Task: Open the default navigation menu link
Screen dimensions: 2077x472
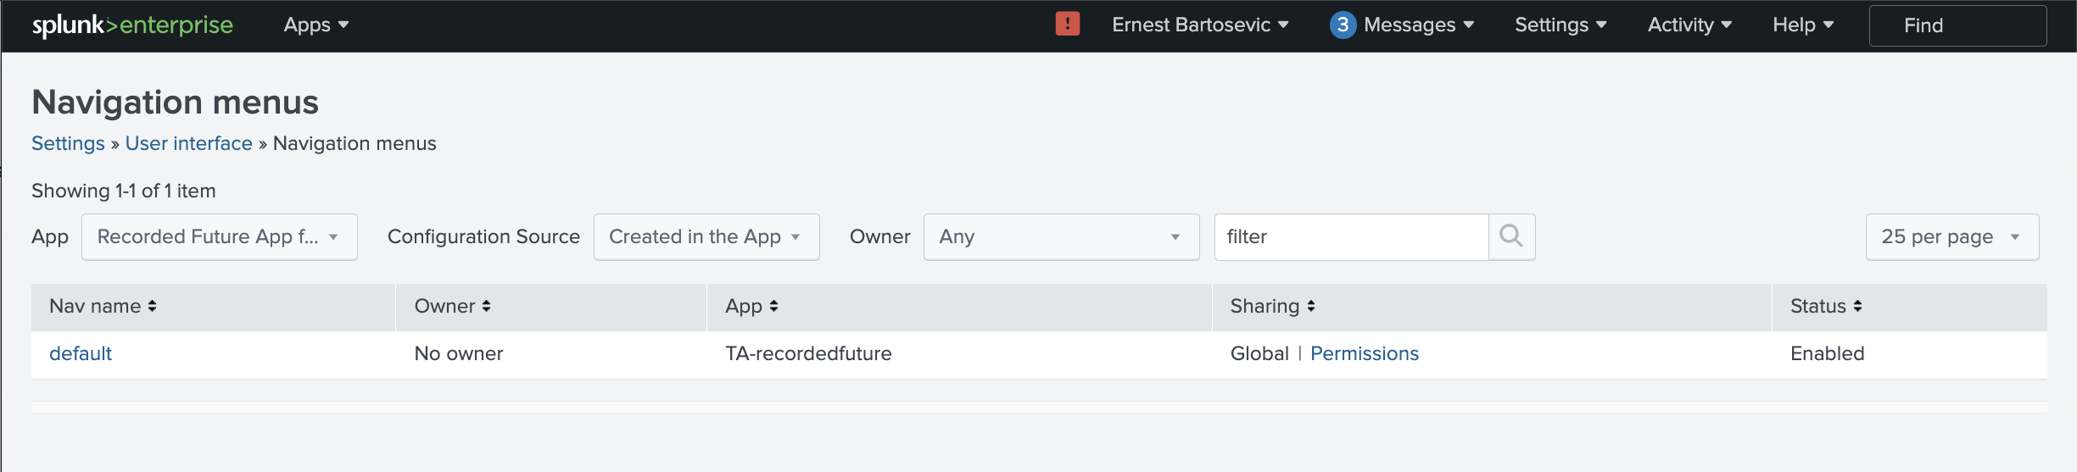Action: pyautogui.click(x=81, y=354)
